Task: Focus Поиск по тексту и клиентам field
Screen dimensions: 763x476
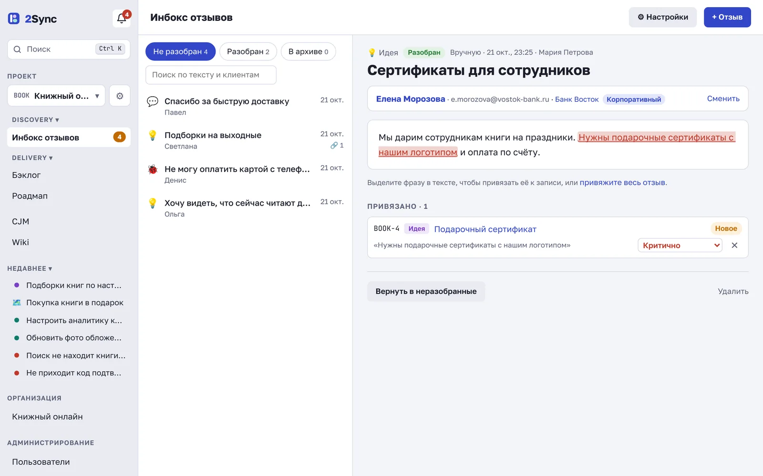Action: [x=211, y=75]
